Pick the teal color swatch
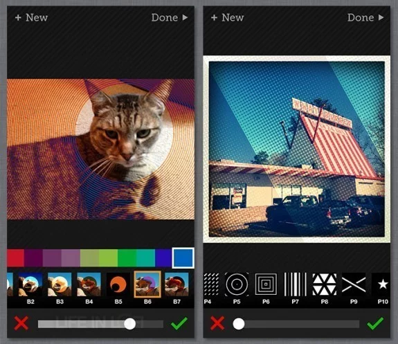398x344 pixels. [146, 257]
